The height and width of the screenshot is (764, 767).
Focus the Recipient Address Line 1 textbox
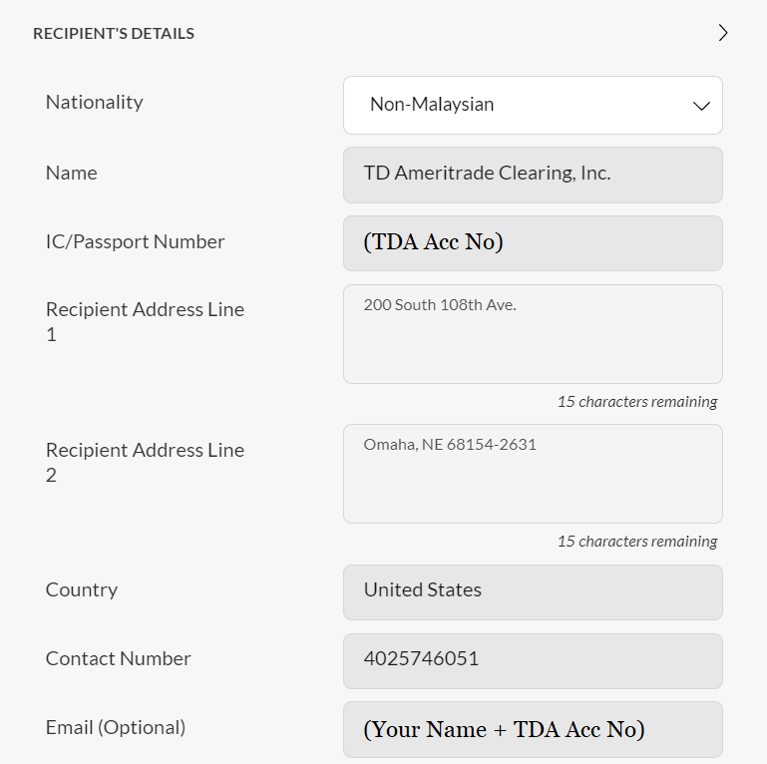coord(533,334)
